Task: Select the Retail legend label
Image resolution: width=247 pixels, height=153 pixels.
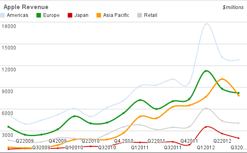Action: coord(151,15)
